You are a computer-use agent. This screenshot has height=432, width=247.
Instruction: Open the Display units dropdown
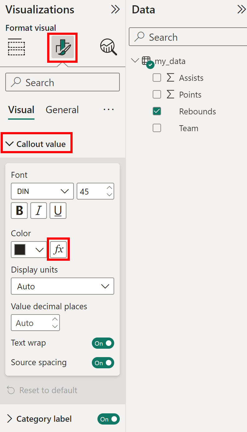62,286
